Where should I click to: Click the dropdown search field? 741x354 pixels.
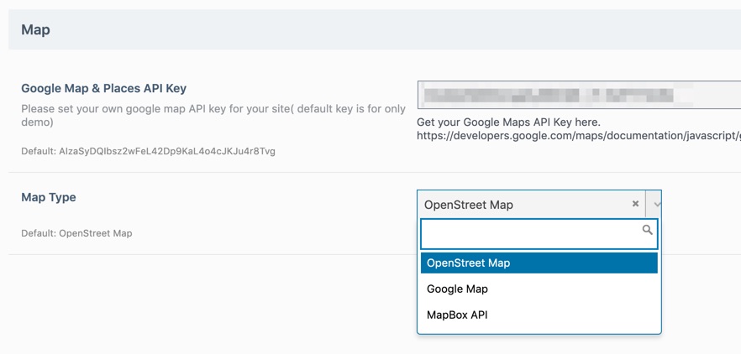[x=539, y=234]
